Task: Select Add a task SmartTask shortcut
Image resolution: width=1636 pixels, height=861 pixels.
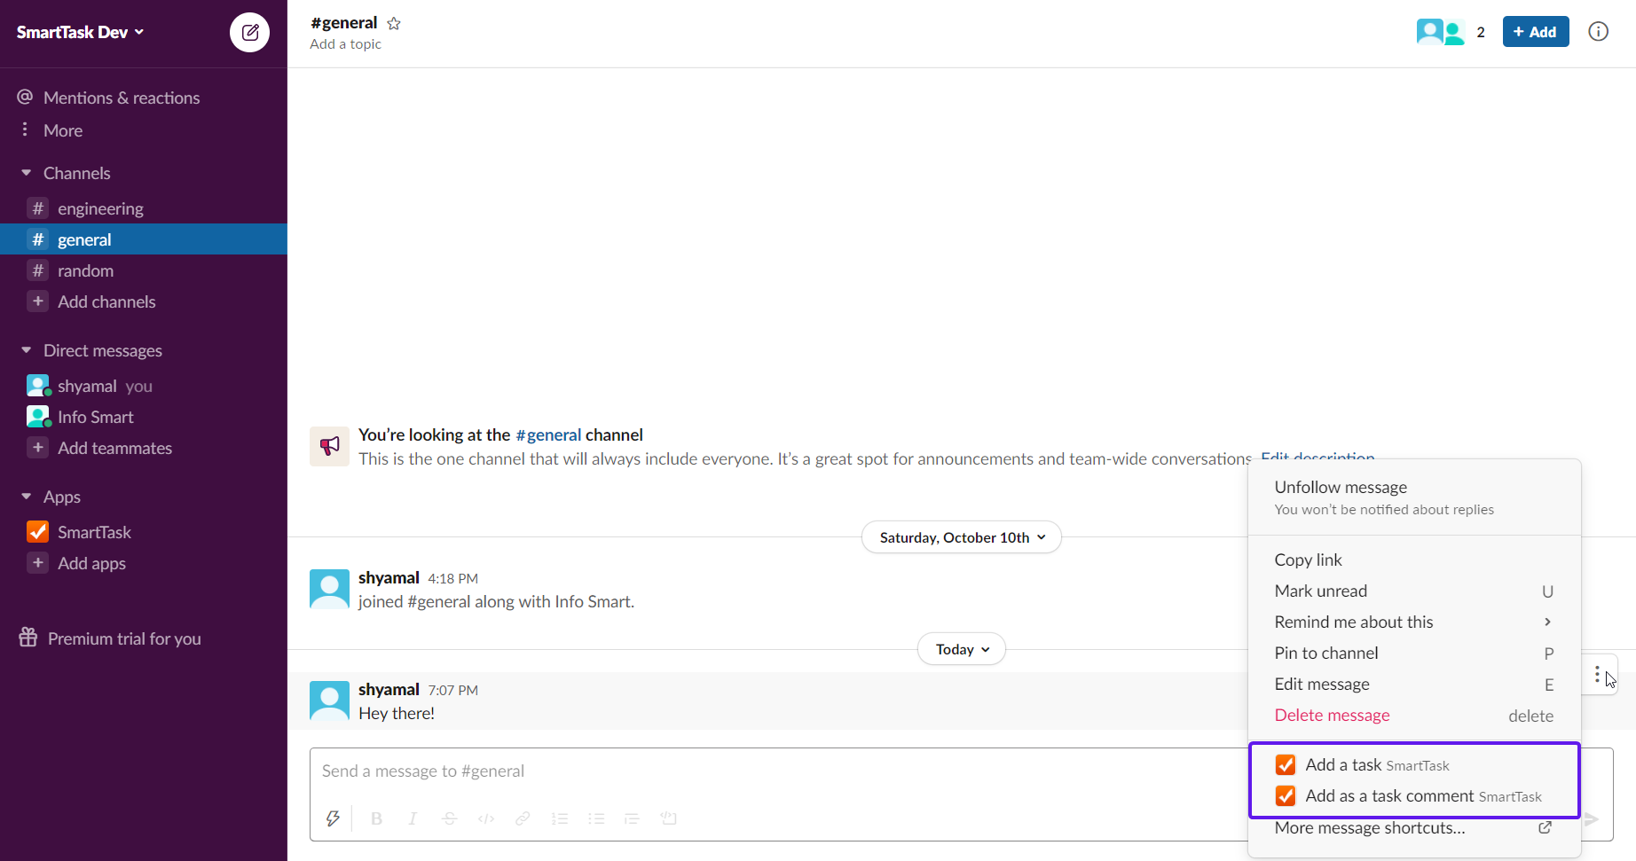Action: point(1414,764)
